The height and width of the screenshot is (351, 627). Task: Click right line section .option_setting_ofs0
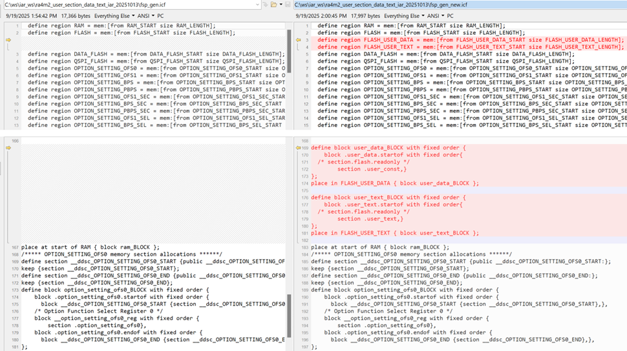pyautogui.click(x=387, y=325)
